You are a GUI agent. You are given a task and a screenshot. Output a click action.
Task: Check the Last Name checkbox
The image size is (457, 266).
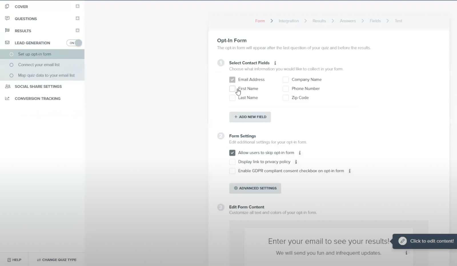(x=232, y=98)
